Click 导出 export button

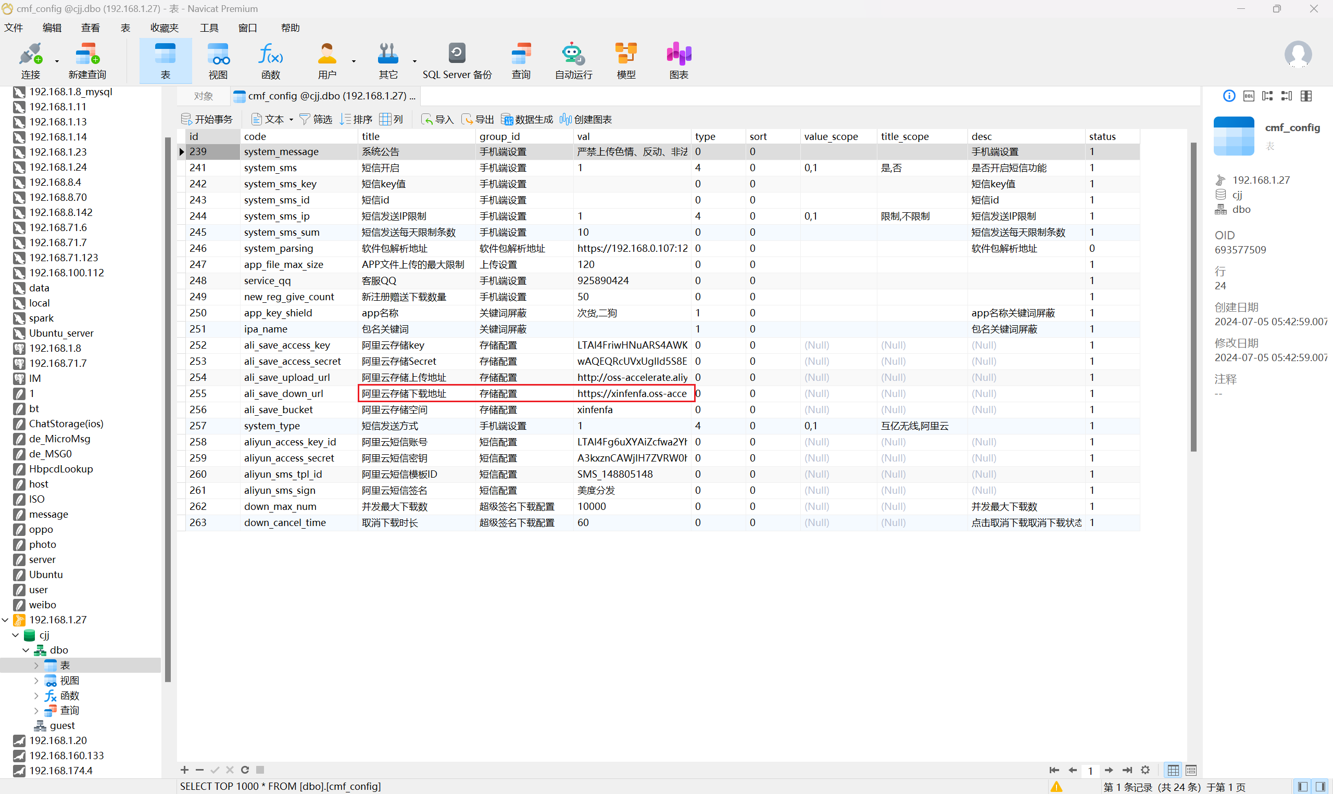point(477,119)
